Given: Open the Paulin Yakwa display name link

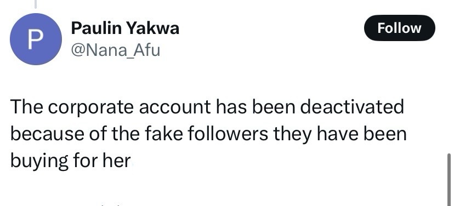Looking at the screenshot, I should coord(125,28).
